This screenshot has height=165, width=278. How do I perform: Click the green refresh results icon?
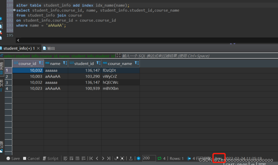pyautogui.click(x=159, y=158)
